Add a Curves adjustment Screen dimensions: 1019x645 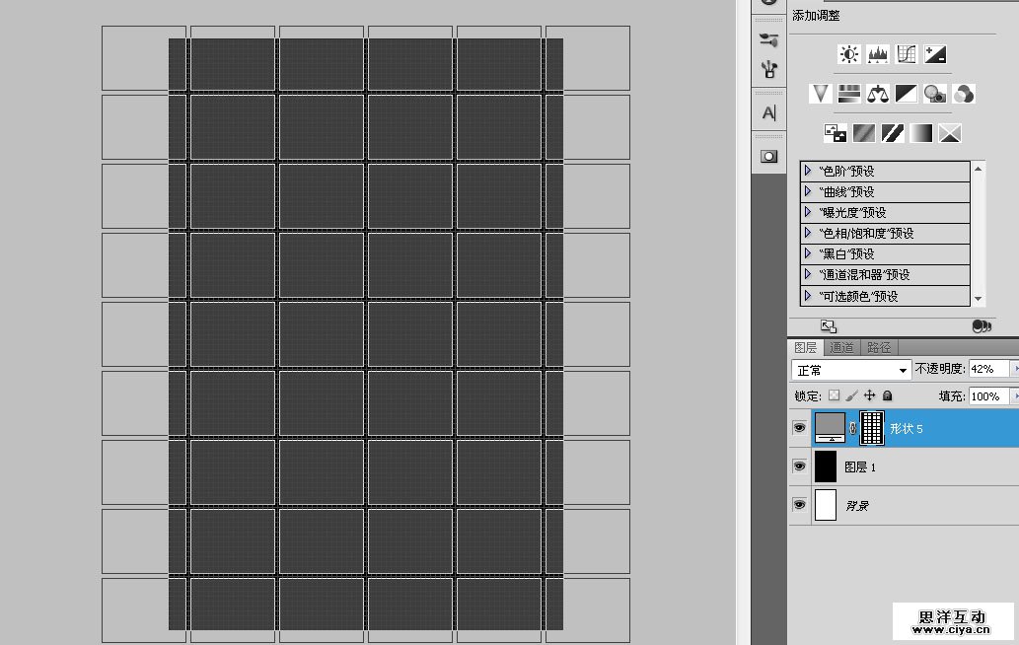tap(906, 54)
